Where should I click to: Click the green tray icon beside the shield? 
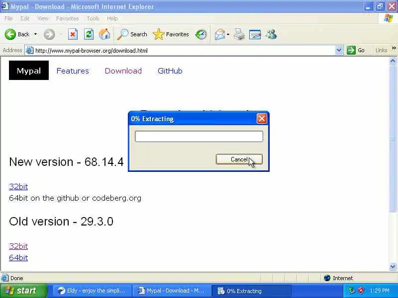point(352,291)
